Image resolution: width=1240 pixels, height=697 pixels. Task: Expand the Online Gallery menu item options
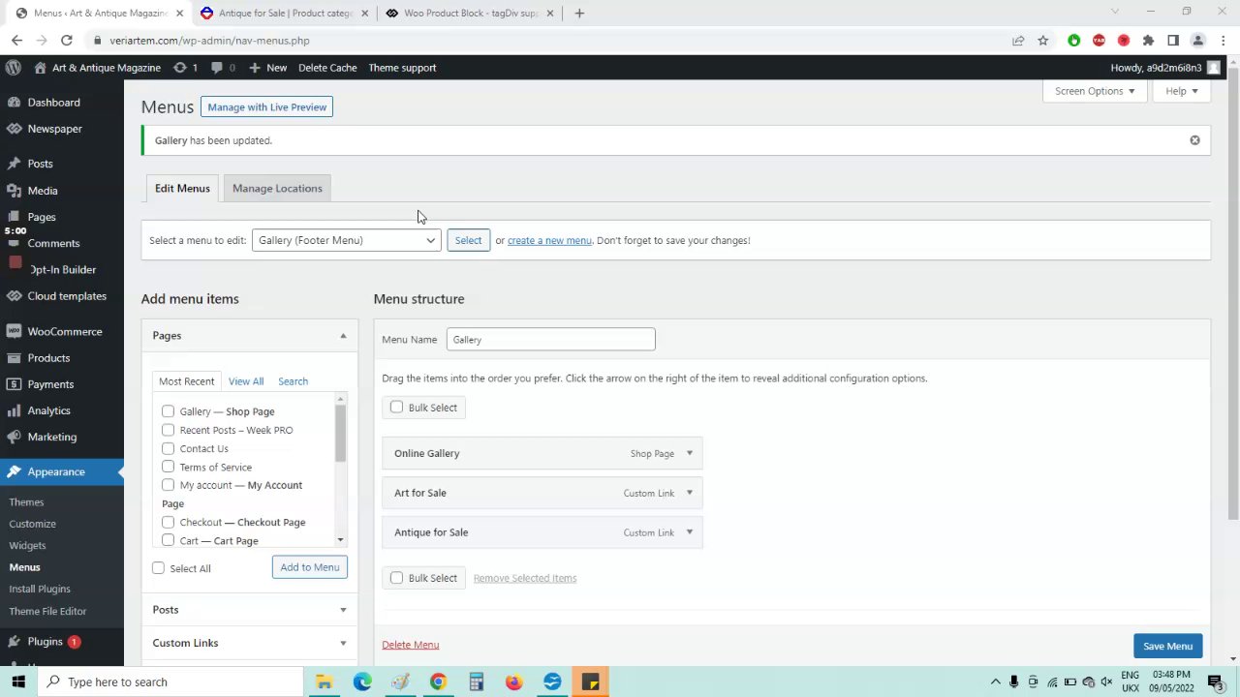(690, 453)
